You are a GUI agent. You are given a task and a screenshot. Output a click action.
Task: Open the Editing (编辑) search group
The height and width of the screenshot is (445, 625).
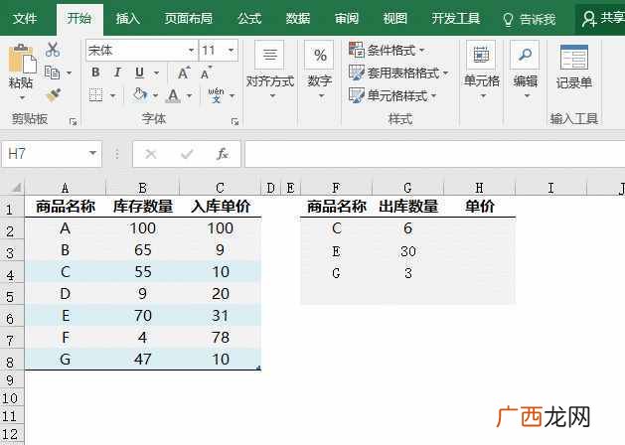click(x=526, y=71)
